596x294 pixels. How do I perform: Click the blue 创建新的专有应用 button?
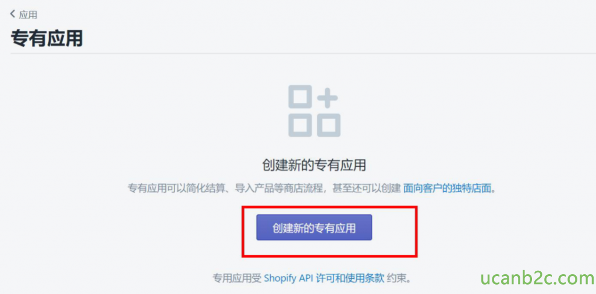click(x=314, y=227)
